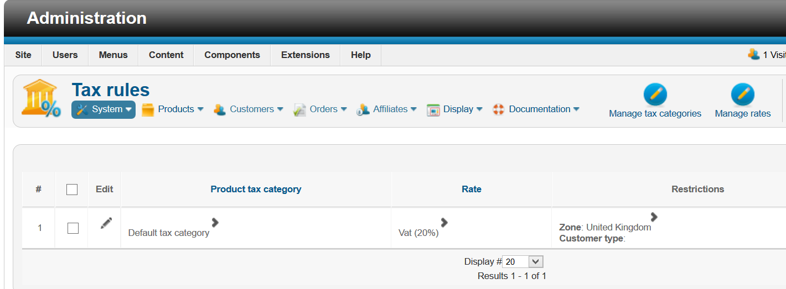The width and height of the screenshot is (786, 289).
Task: Click the Manage tax categories pencil icon
Action: [655, 95]
